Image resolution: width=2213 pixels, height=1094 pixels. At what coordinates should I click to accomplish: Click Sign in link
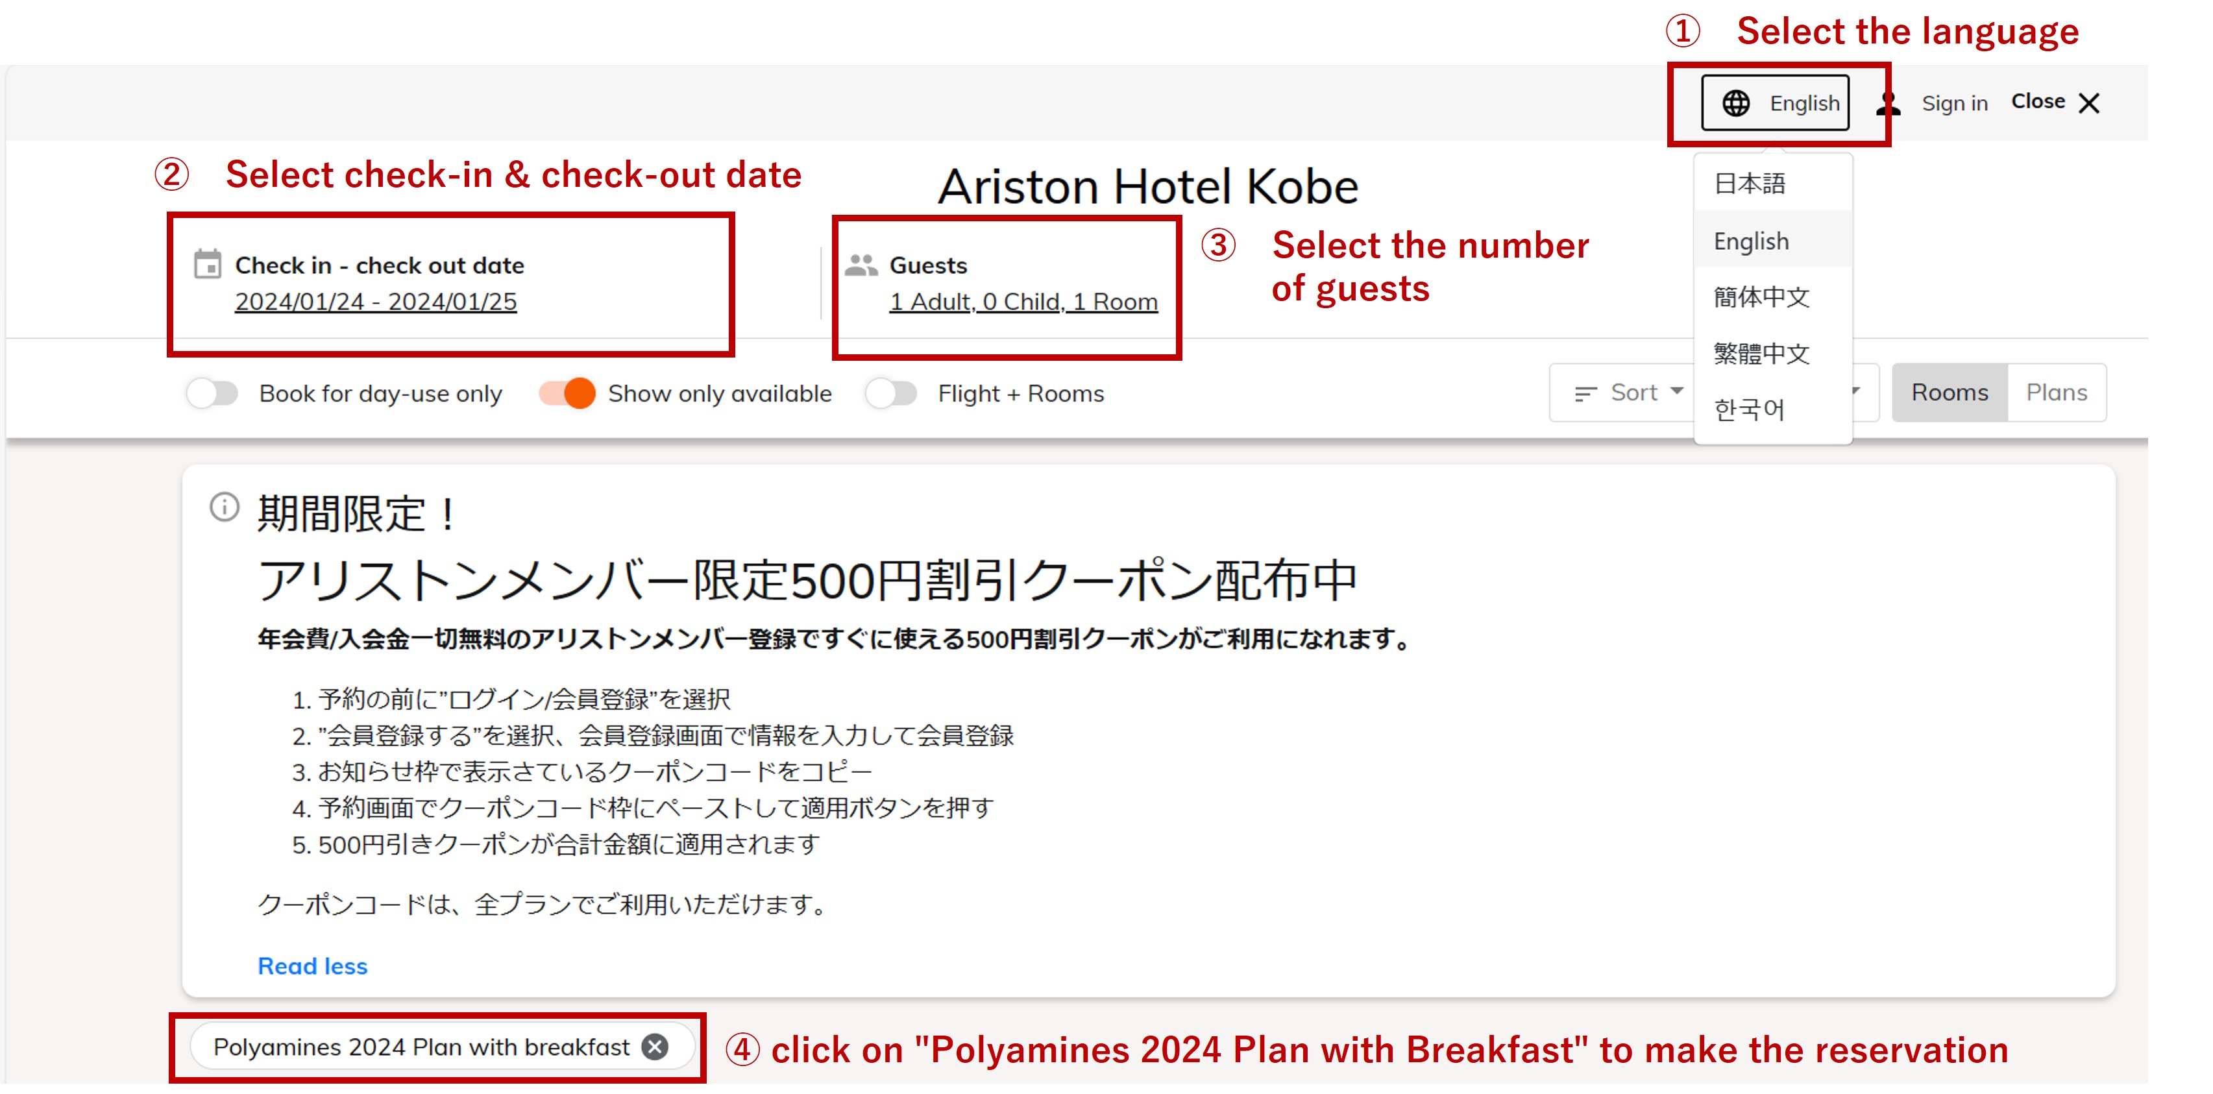pyautogui.click(x=1955, y=103)
